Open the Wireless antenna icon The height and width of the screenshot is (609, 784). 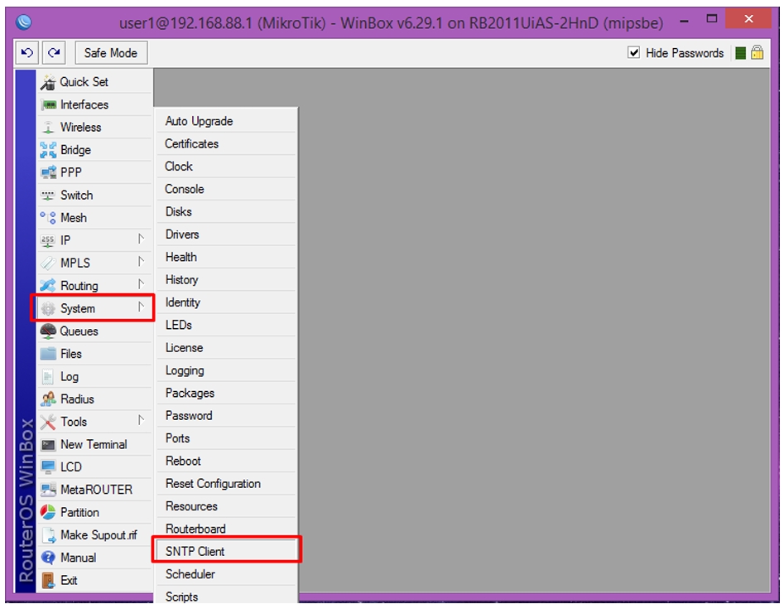(48, 128)
